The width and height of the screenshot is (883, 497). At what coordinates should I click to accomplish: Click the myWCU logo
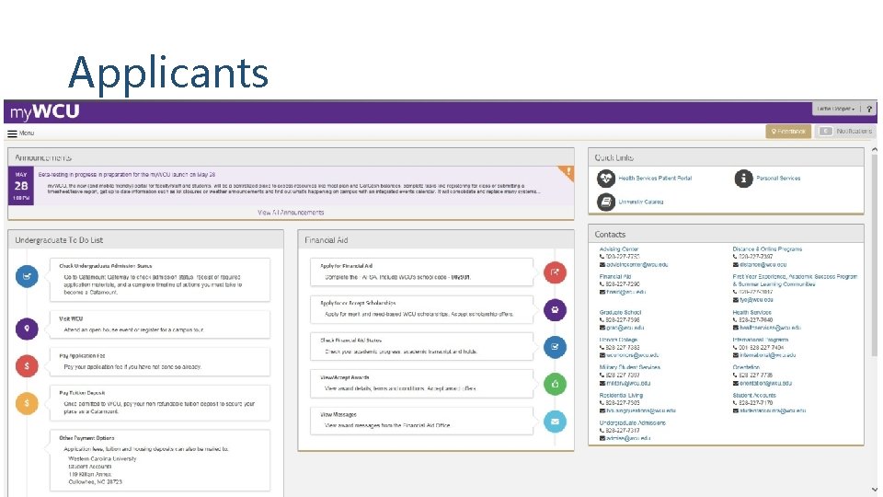click(44, 111)
